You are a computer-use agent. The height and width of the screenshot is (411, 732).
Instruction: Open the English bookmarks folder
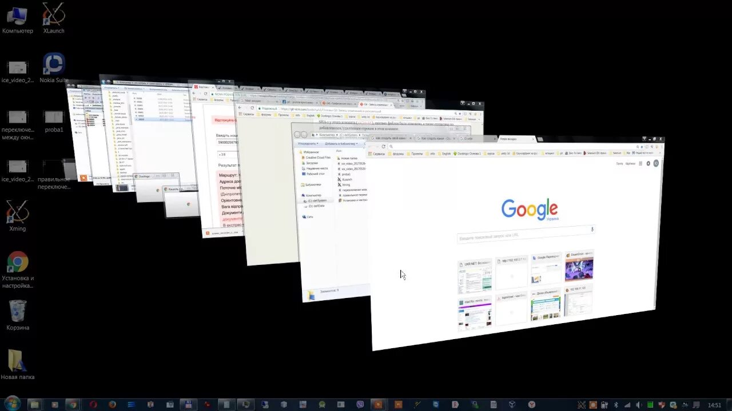(444, 154)
